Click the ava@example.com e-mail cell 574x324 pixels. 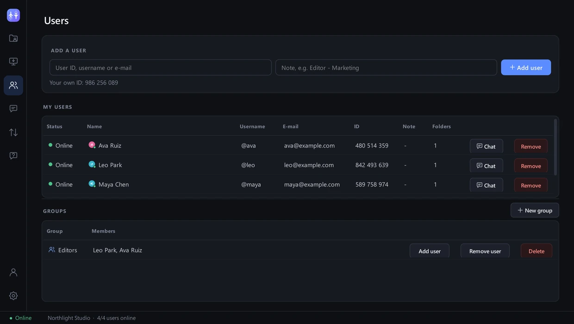[x=309, y=145]
